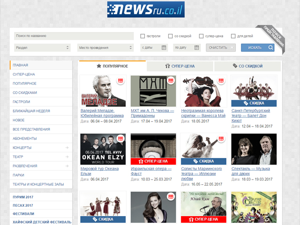Click the СКИДКА banner on Балет Дон Кихот card

pyautogui.click(x=254, y=103)
